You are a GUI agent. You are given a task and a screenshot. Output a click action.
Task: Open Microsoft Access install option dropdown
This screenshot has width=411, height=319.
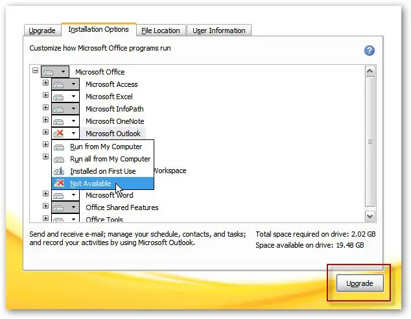click(65, 84)
